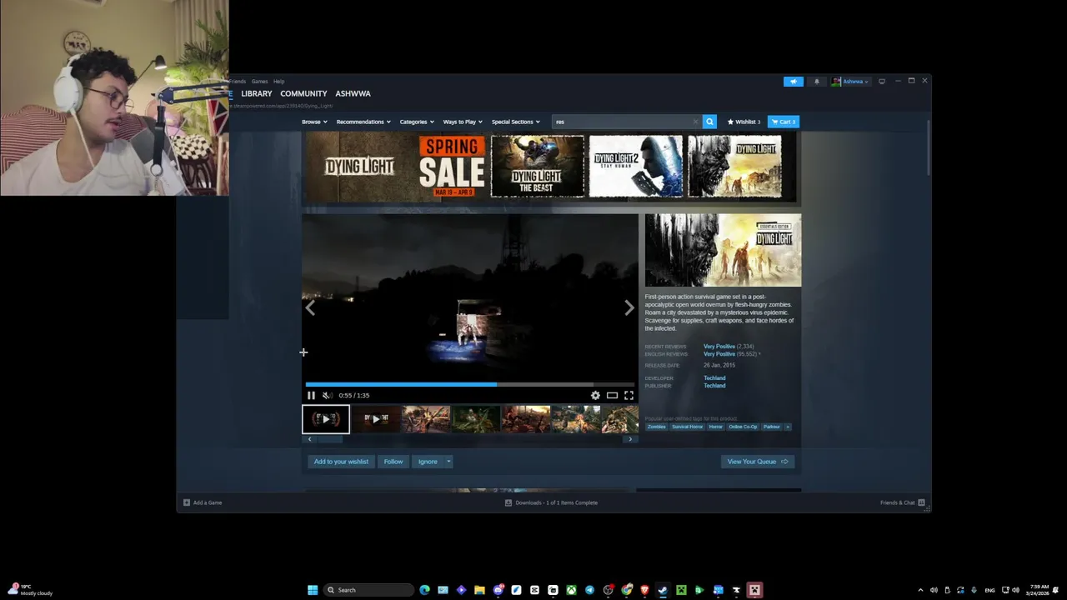This screenshot has height=600, width=1067.
Task: Select the Zombies tag
Action: tap(657, 427)
